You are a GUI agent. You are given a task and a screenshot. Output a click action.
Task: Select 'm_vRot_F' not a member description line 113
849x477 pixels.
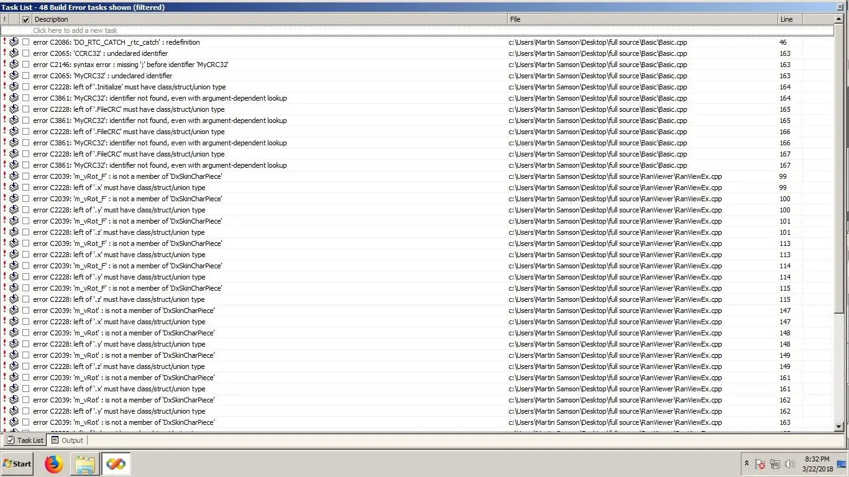[x=127, y=243]
